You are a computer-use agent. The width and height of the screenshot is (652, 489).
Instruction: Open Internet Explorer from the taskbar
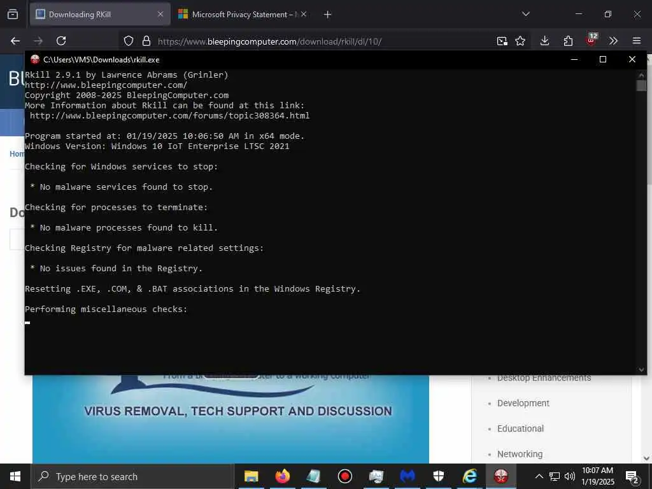470,476
